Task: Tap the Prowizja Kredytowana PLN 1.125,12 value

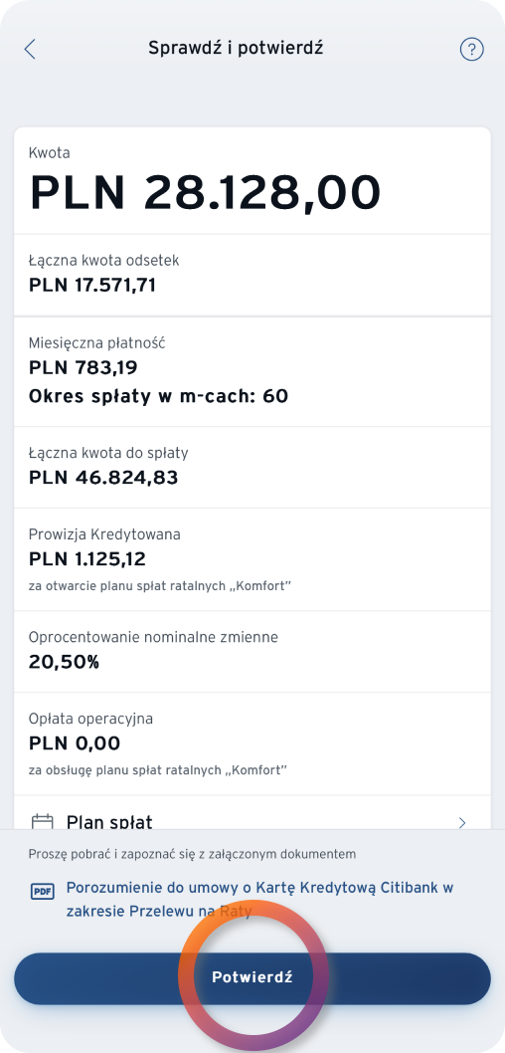Action: tap(87, 558)
